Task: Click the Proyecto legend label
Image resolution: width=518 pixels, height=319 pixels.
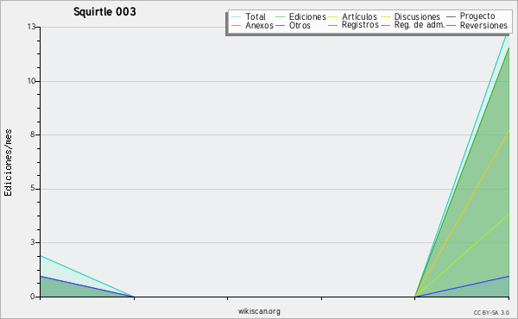Action: [477, 16]
